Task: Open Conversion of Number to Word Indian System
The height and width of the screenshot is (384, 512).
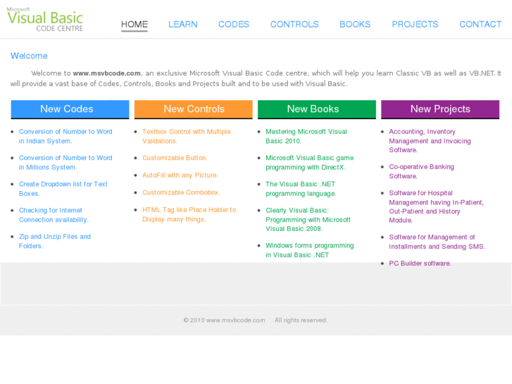Action: coord(65,136)
